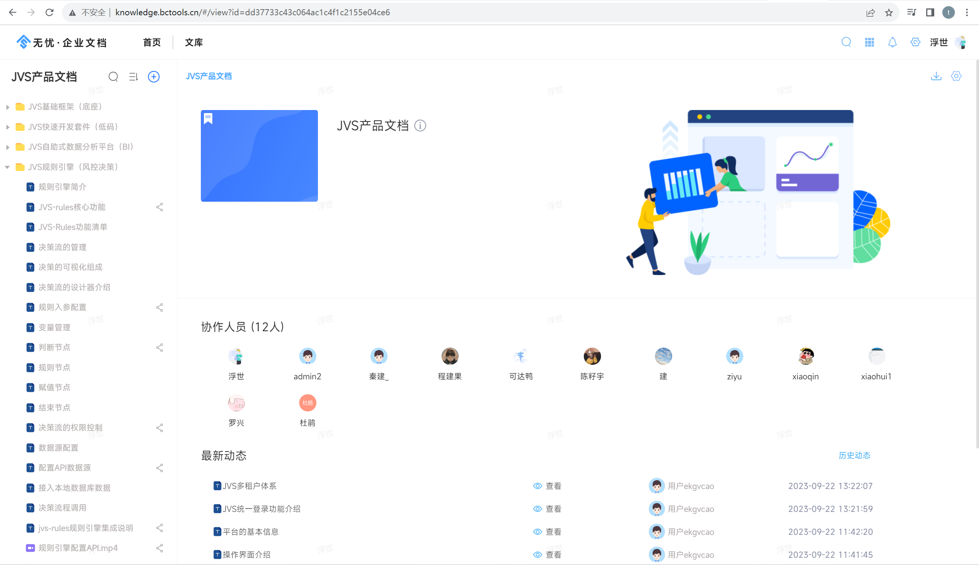Click the eye icon next to JVS多租户体系
This screenshot has height=565, width=979.
pos(537,486)
